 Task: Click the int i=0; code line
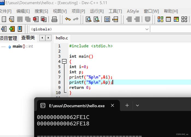tap(79, 67)
